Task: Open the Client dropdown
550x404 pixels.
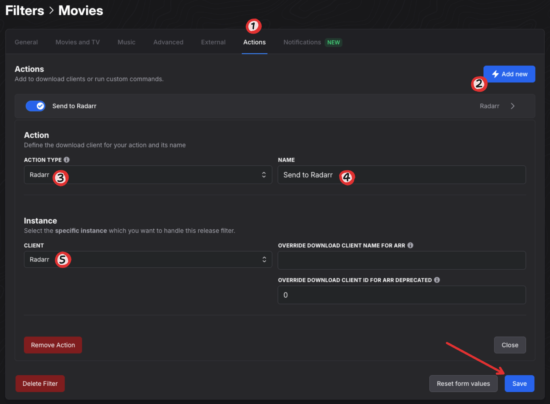Action: tap(148, 260)
